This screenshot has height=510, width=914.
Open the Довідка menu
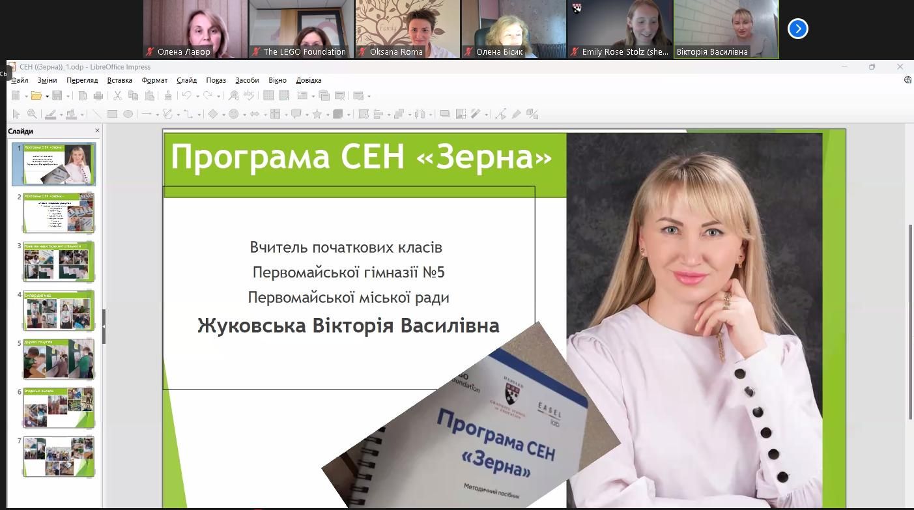(x=309, y=80)
